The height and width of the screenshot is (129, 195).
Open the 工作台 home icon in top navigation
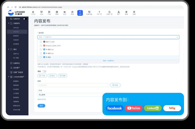(33, 13)
